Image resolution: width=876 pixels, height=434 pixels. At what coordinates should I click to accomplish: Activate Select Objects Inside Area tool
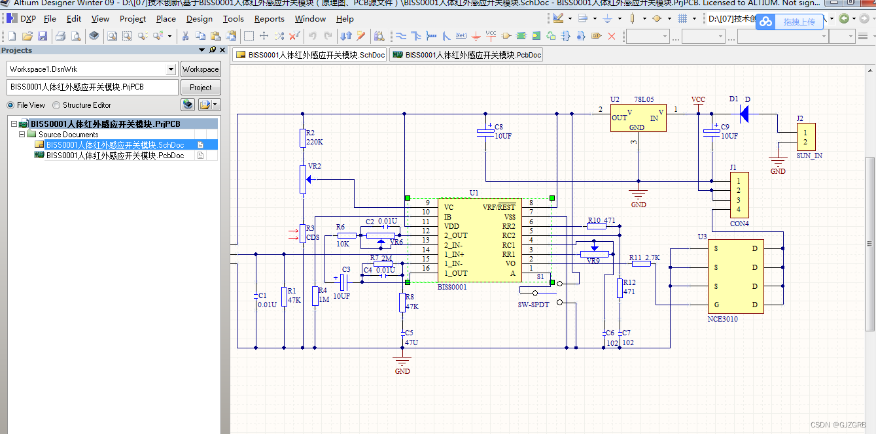[249, 36]
